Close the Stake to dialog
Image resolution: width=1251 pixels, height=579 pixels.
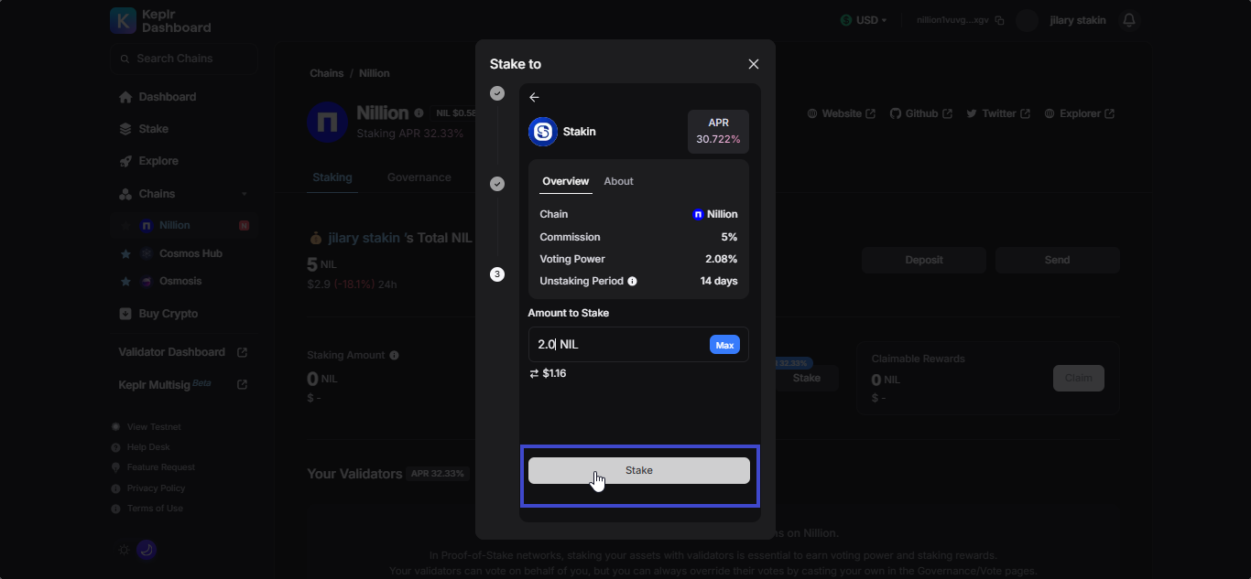754,64
